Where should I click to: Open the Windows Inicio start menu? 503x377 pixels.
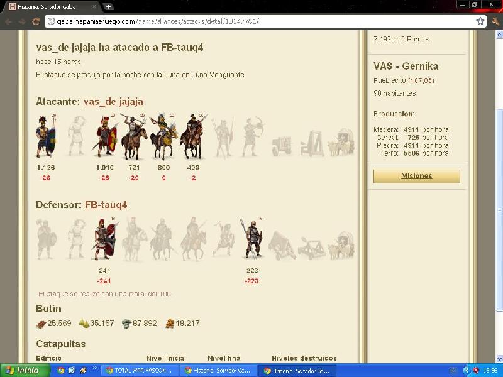tap(25, 371)
